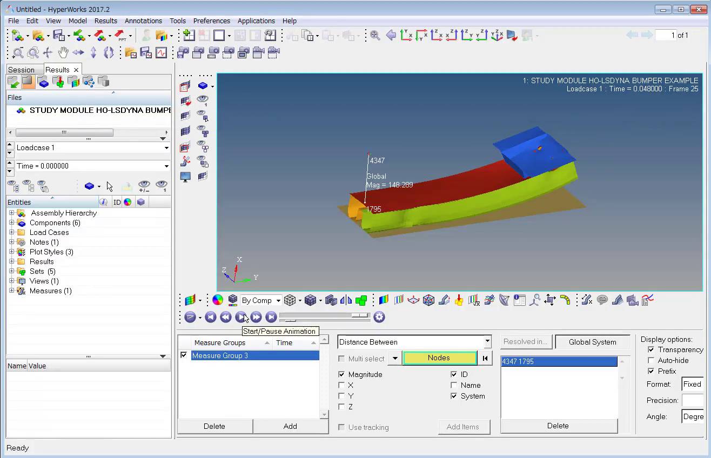Expand the Plot Styles (3) node
Viewport: 711px width, 458px height.
tap(11, 252)
